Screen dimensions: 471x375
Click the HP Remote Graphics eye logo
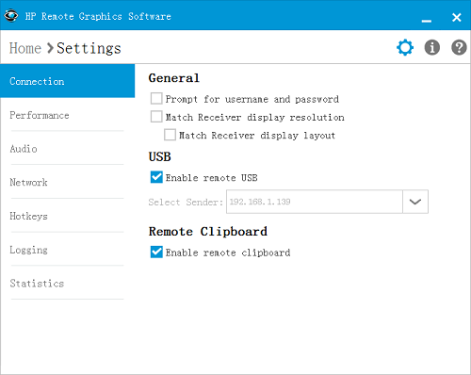pos(11,15)
